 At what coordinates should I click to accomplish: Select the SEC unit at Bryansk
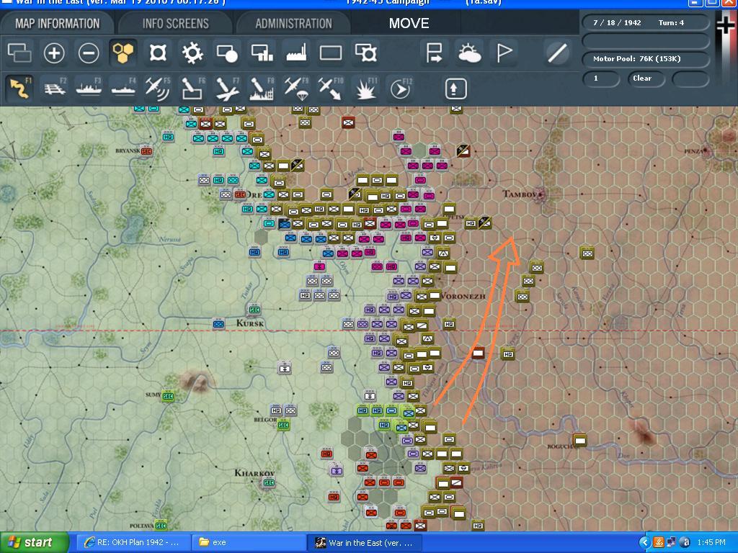[146, 151]
